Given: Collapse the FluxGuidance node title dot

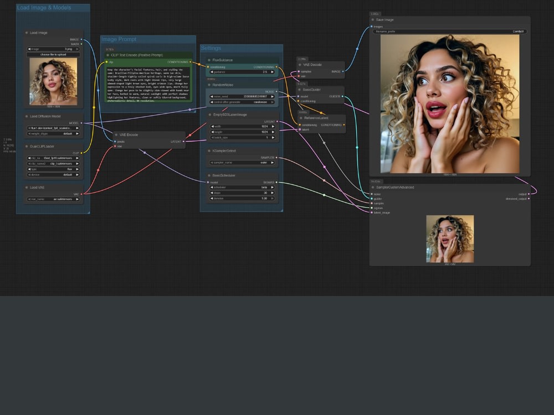Looking at the screenshot, I should [209, 60].
